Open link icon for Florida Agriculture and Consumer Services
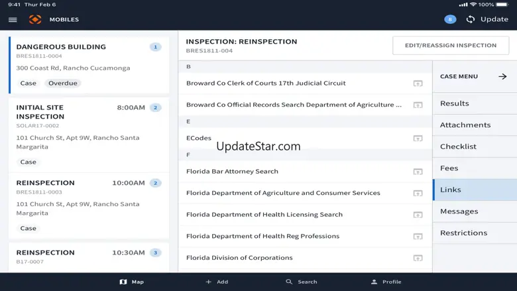This screenshot has width=517, height=291. click(x=418, y=193)
